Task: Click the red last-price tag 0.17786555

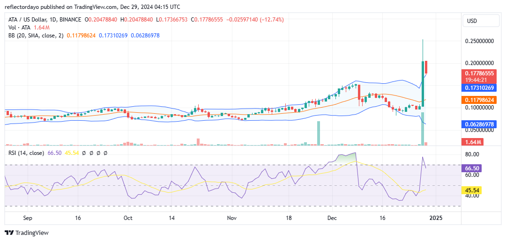Action: (x=478, y=73)
